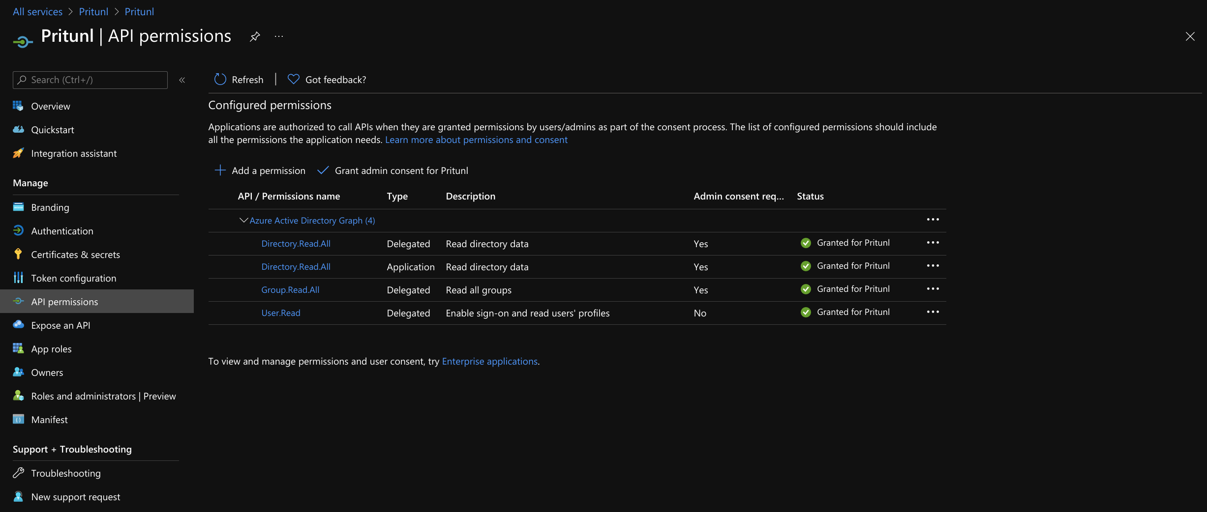Open the more options ellipsis near title
1207x512 pixels.
[279, 36]
